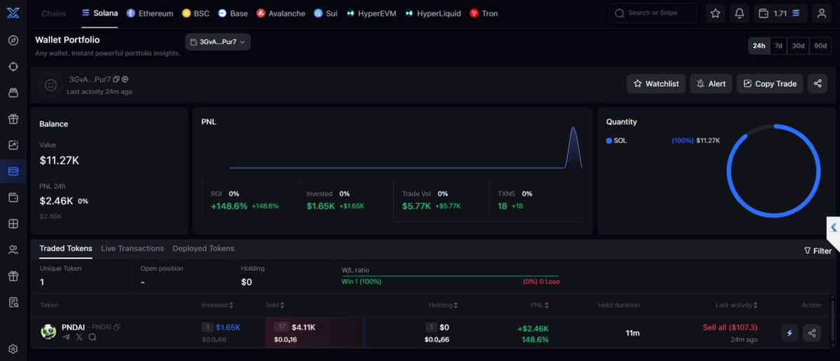Select the 90d time range
Image resolution: width=840 pixels, height=361 pixels.
[820, 45]
